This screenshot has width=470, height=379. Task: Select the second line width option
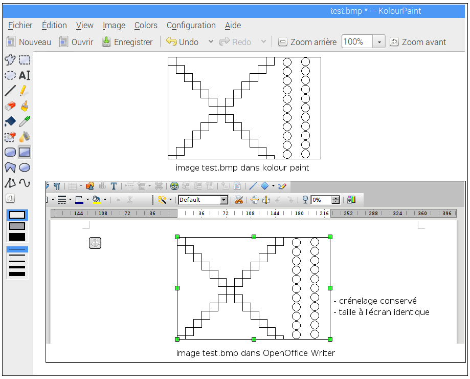pos(17,255)
